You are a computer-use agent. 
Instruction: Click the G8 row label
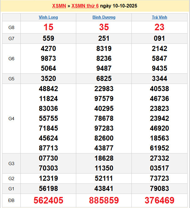[11, 28]
